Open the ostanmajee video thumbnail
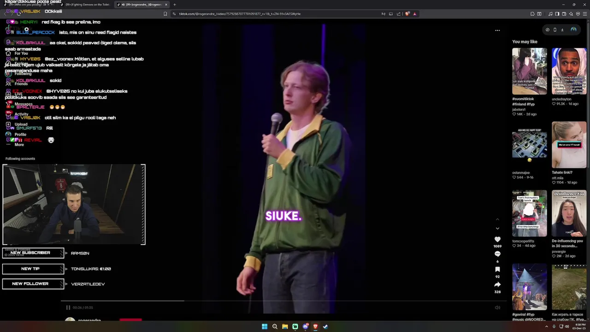The image size is (590, 332). pos(530,145)
